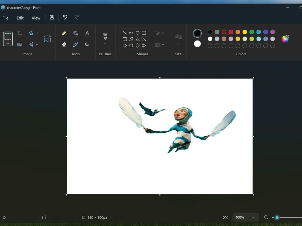Click the Flip image icon
The image size is (302, 226).
[31, 45]
